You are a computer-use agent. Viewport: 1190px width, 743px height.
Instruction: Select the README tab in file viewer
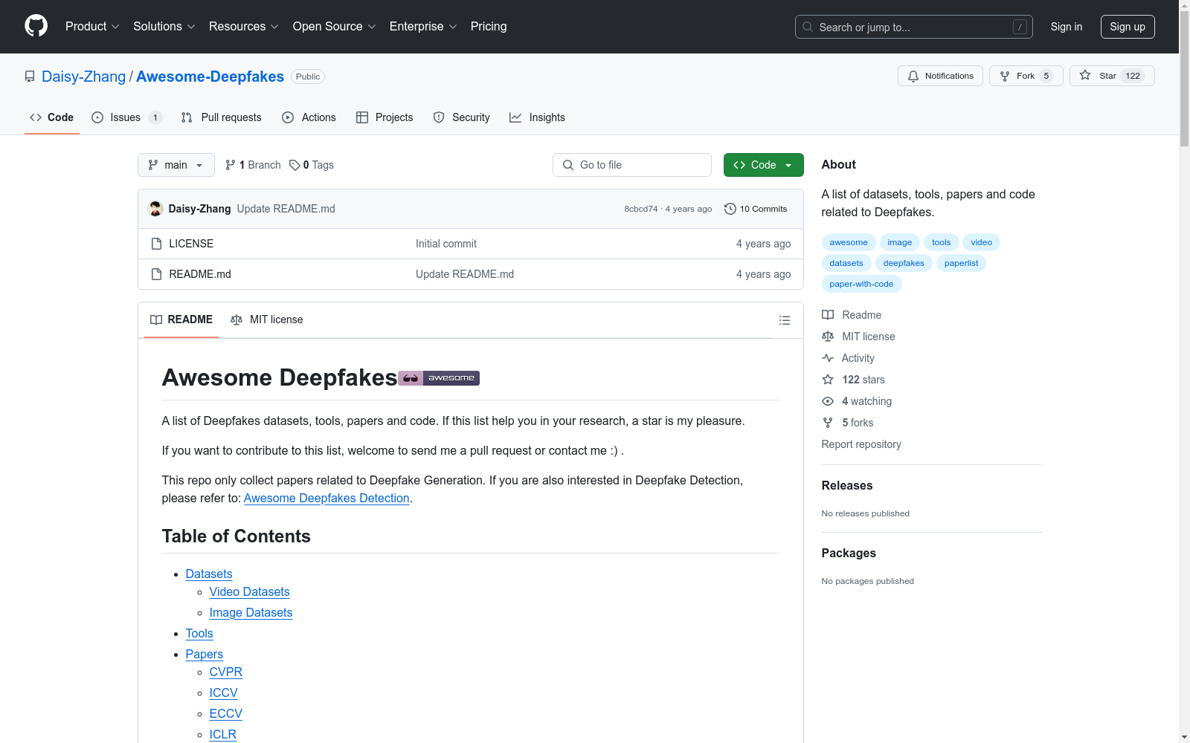pyautogui.click(x=181, y=319)
